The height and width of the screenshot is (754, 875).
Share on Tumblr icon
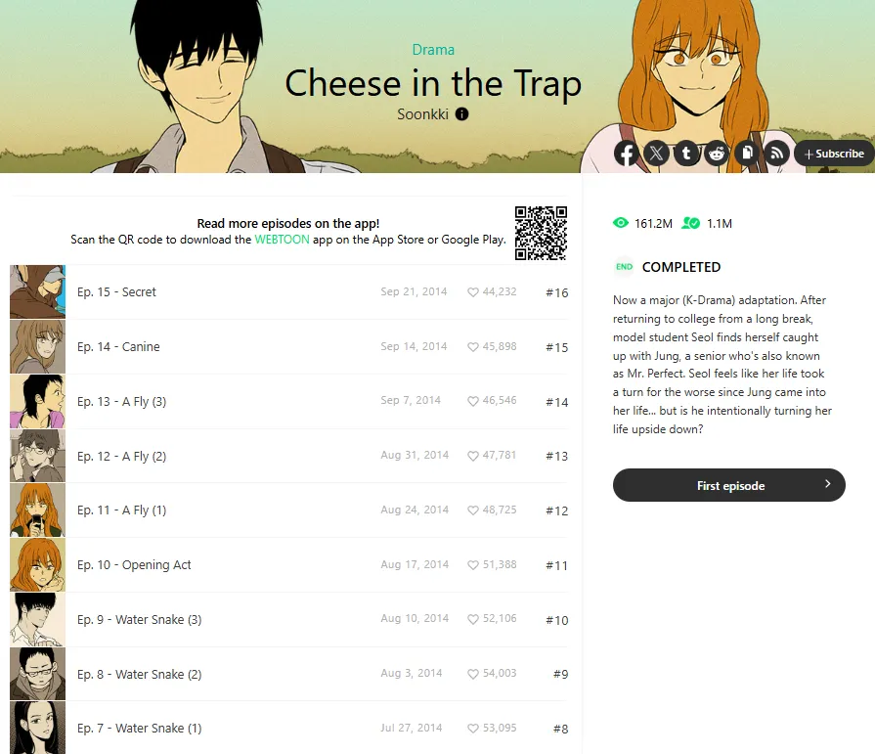pyautogui.click(x=687, y=154)
